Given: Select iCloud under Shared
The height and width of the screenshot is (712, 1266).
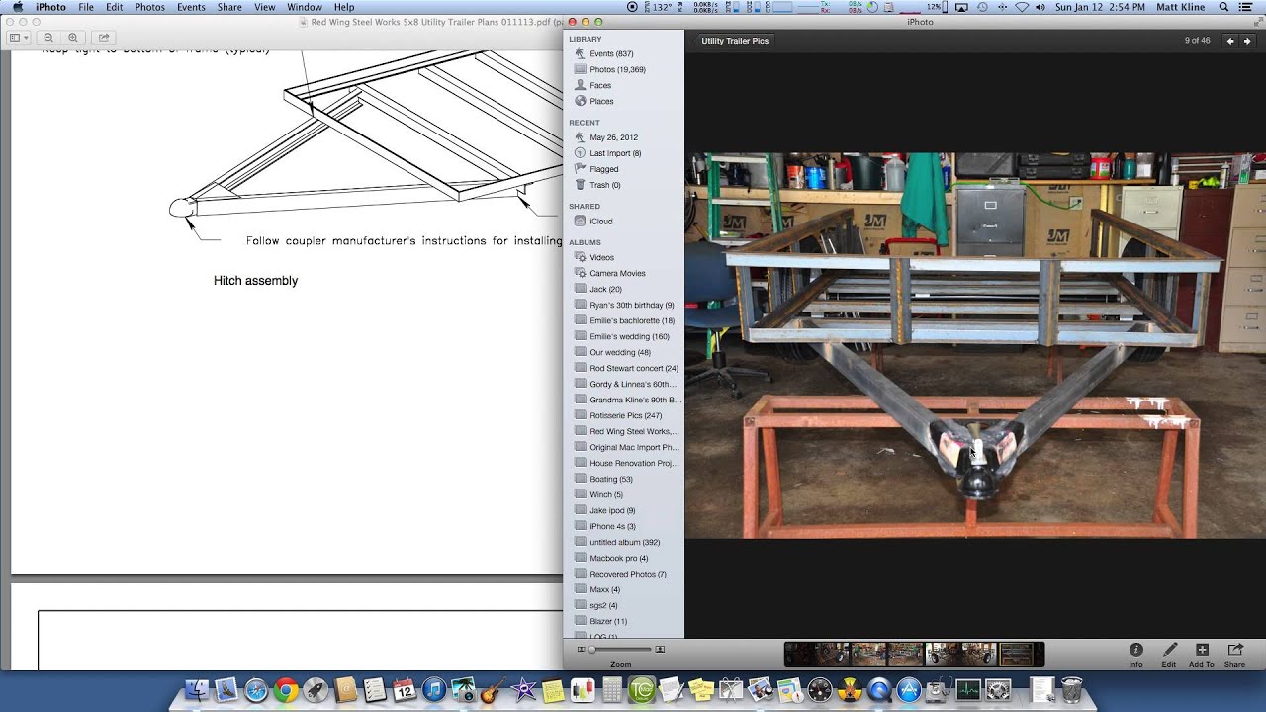Looking at the screenshot, I should point(600,222).
